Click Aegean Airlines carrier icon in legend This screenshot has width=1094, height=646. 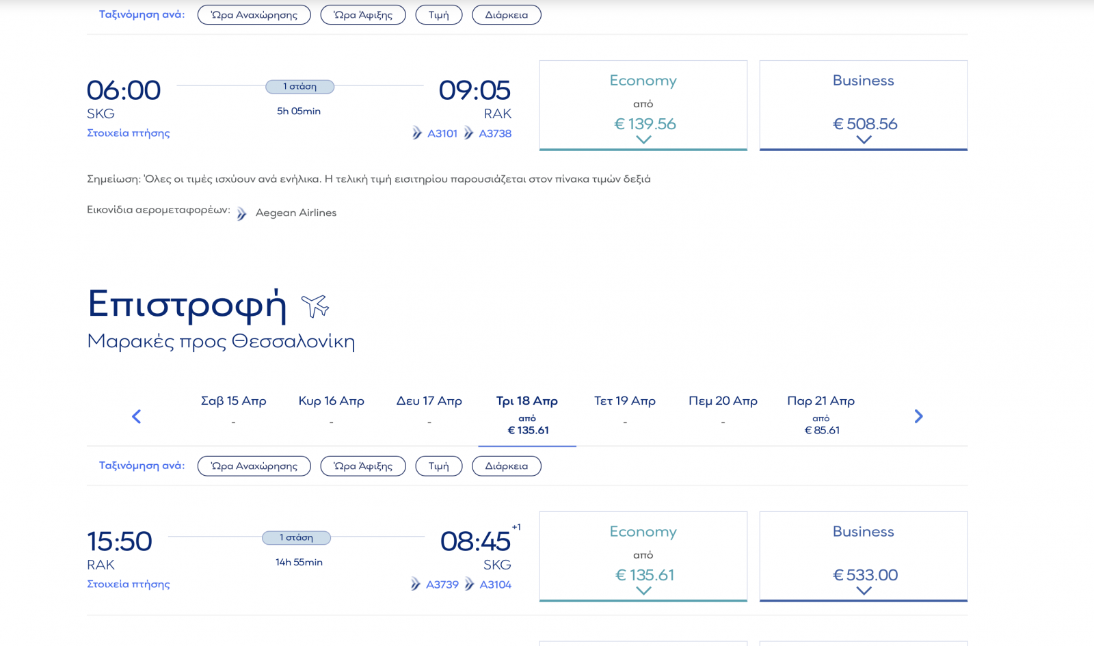pyautogui.click(x=242, y=214)
